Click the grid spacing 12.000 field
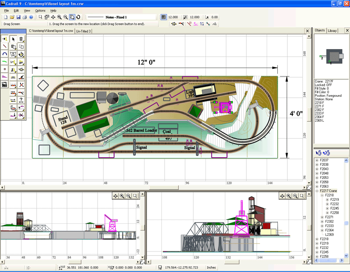This screenshot has height=272, width=350. [173, 17]
